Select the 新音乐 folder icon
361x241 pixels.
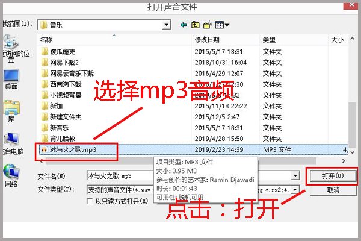click(45, 128)
